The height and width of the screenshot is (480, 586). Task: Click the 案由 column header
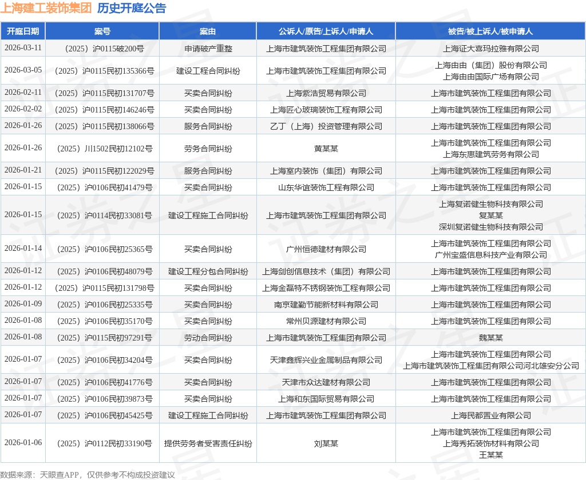point(207,31)
